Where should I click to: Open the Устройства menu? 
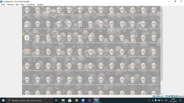(30, 5)
